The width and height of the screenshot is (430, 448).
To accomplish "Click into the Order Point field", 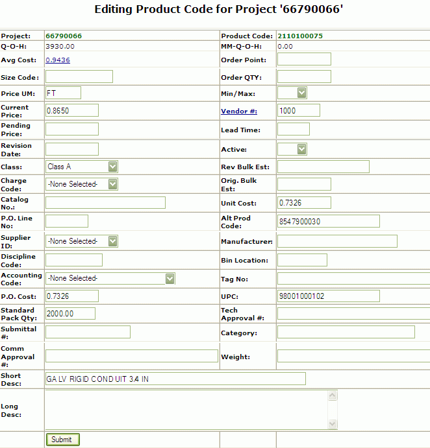I will tap(304, 60).
